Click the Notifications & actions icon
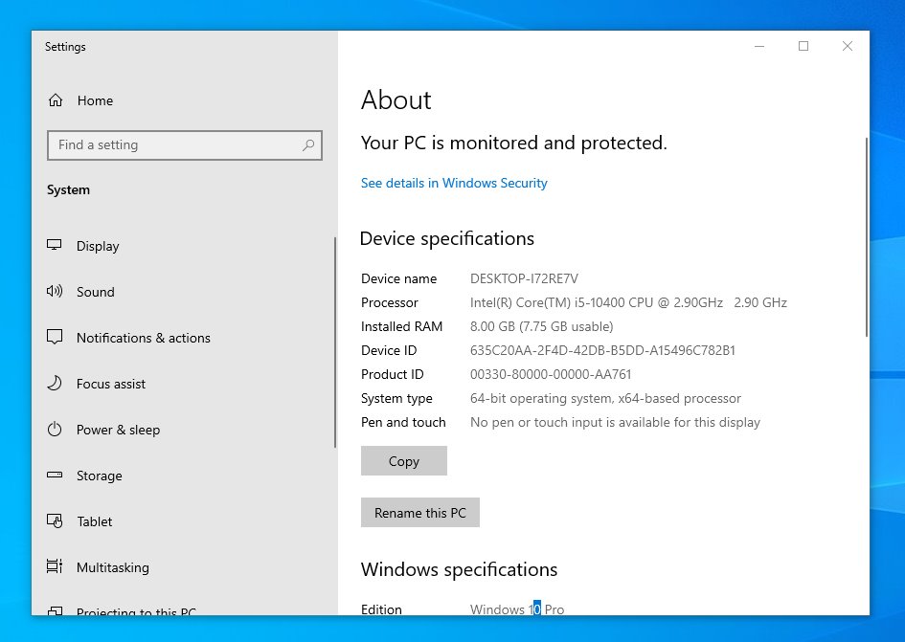 pos(55,337)
